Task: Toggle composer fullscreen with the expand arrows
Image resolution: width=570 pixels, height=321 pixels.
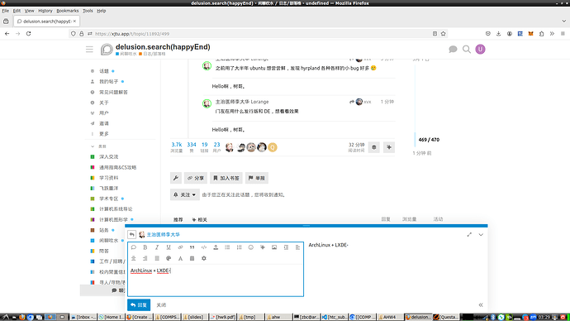Action: pyautogui.click(x=469, y=235)
